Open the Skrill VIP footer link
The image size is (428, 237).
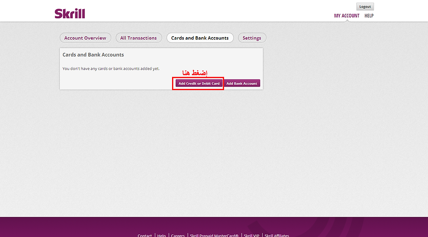click(x=251, y=235)
